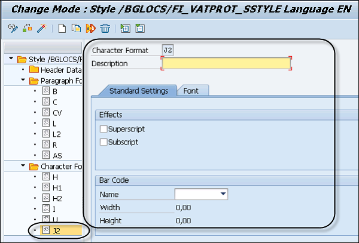The width and height of the screenshot is (359, 243).
Task: Select the Header Data tree node
Action: pyautogui.click(x=60, y=70)
